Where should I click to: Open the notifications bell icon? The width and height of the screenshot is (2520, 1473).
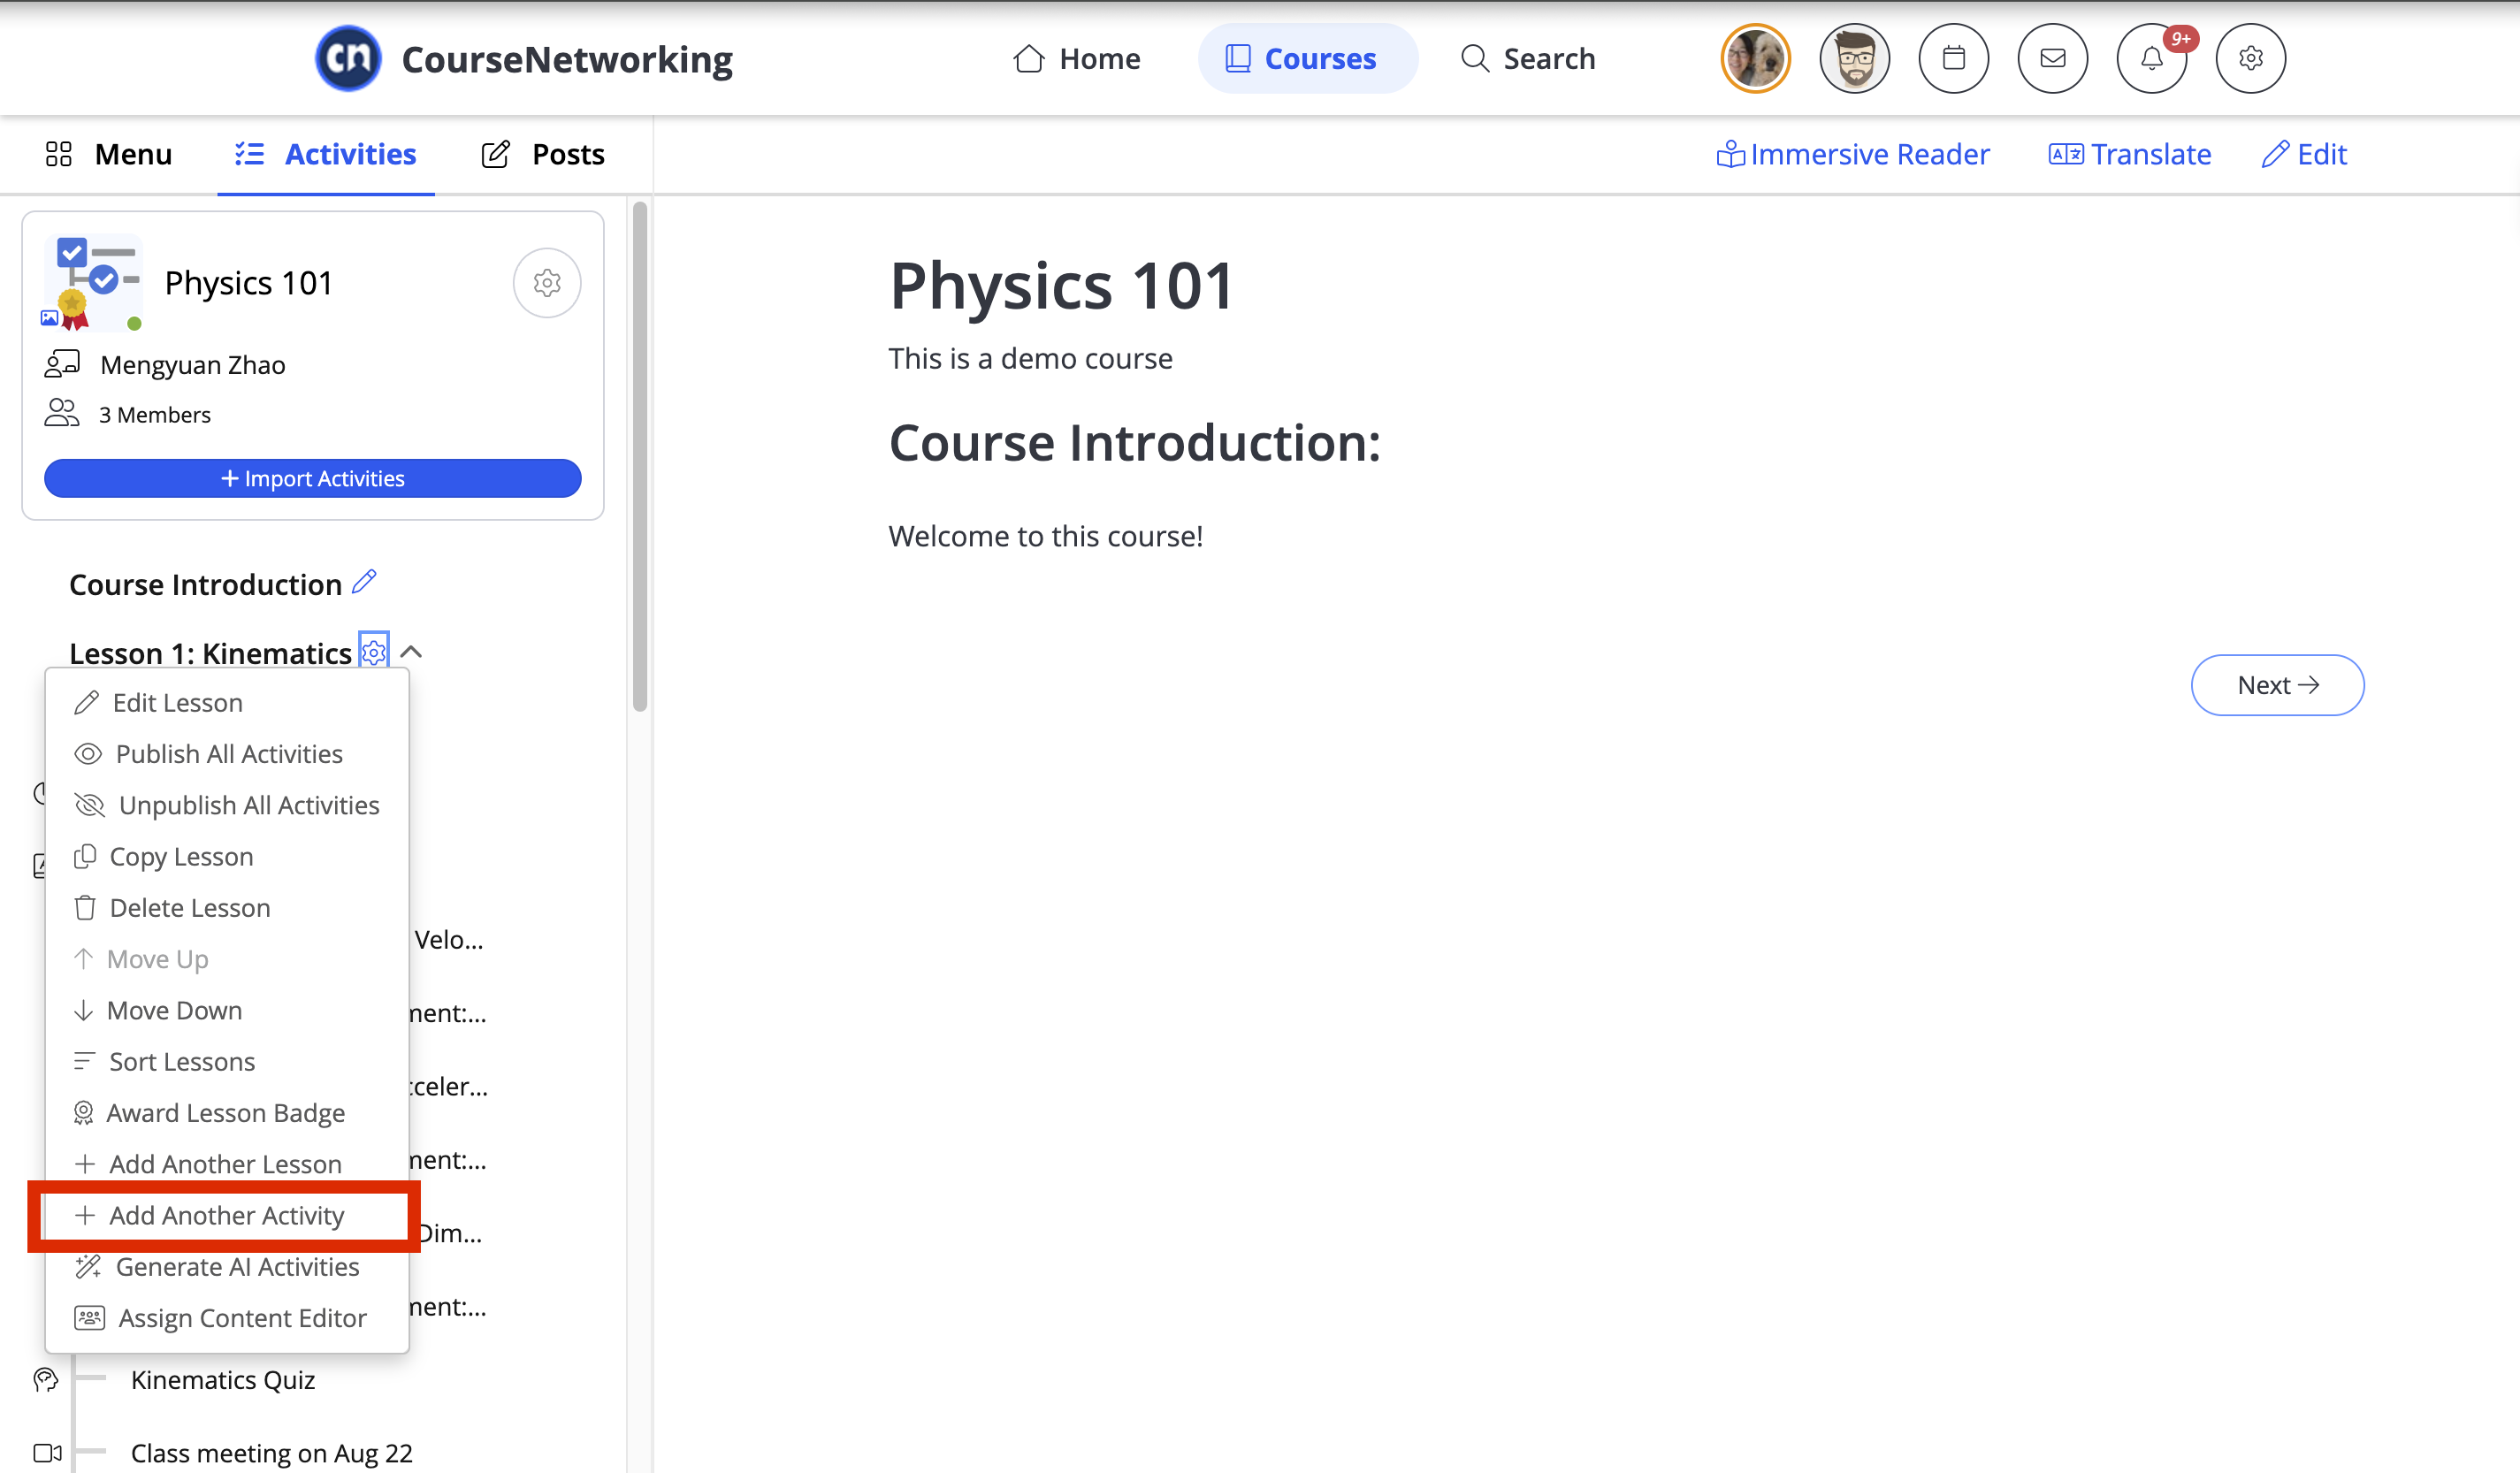coord(2151,58)
